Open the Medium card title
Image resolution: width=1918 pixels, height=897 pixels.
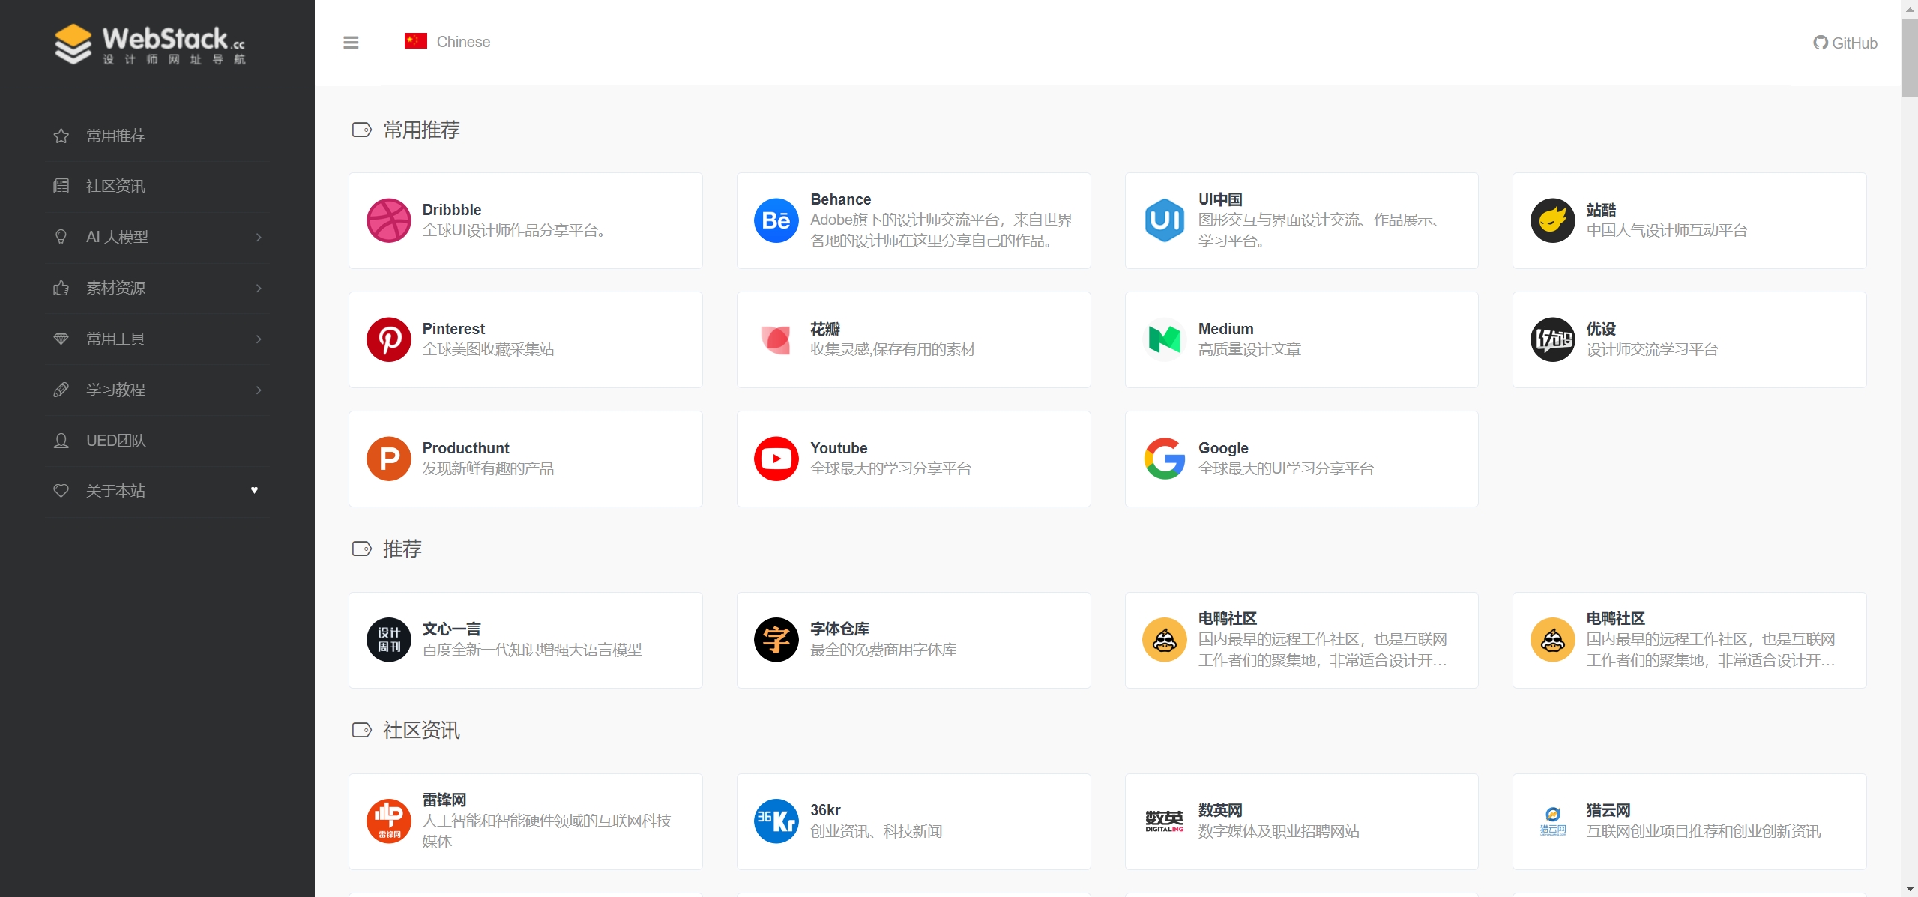1225,329
